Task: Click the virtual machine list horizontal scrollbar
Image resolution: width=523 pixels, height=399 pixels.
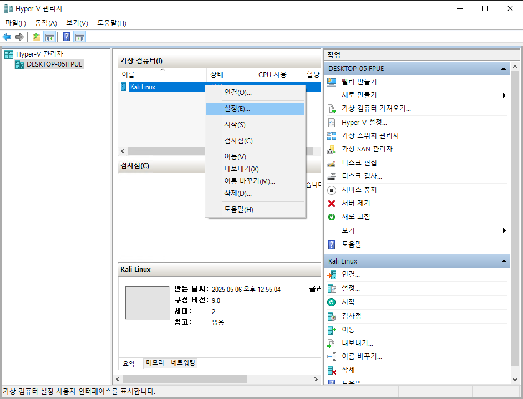Action: click(166, 151)
